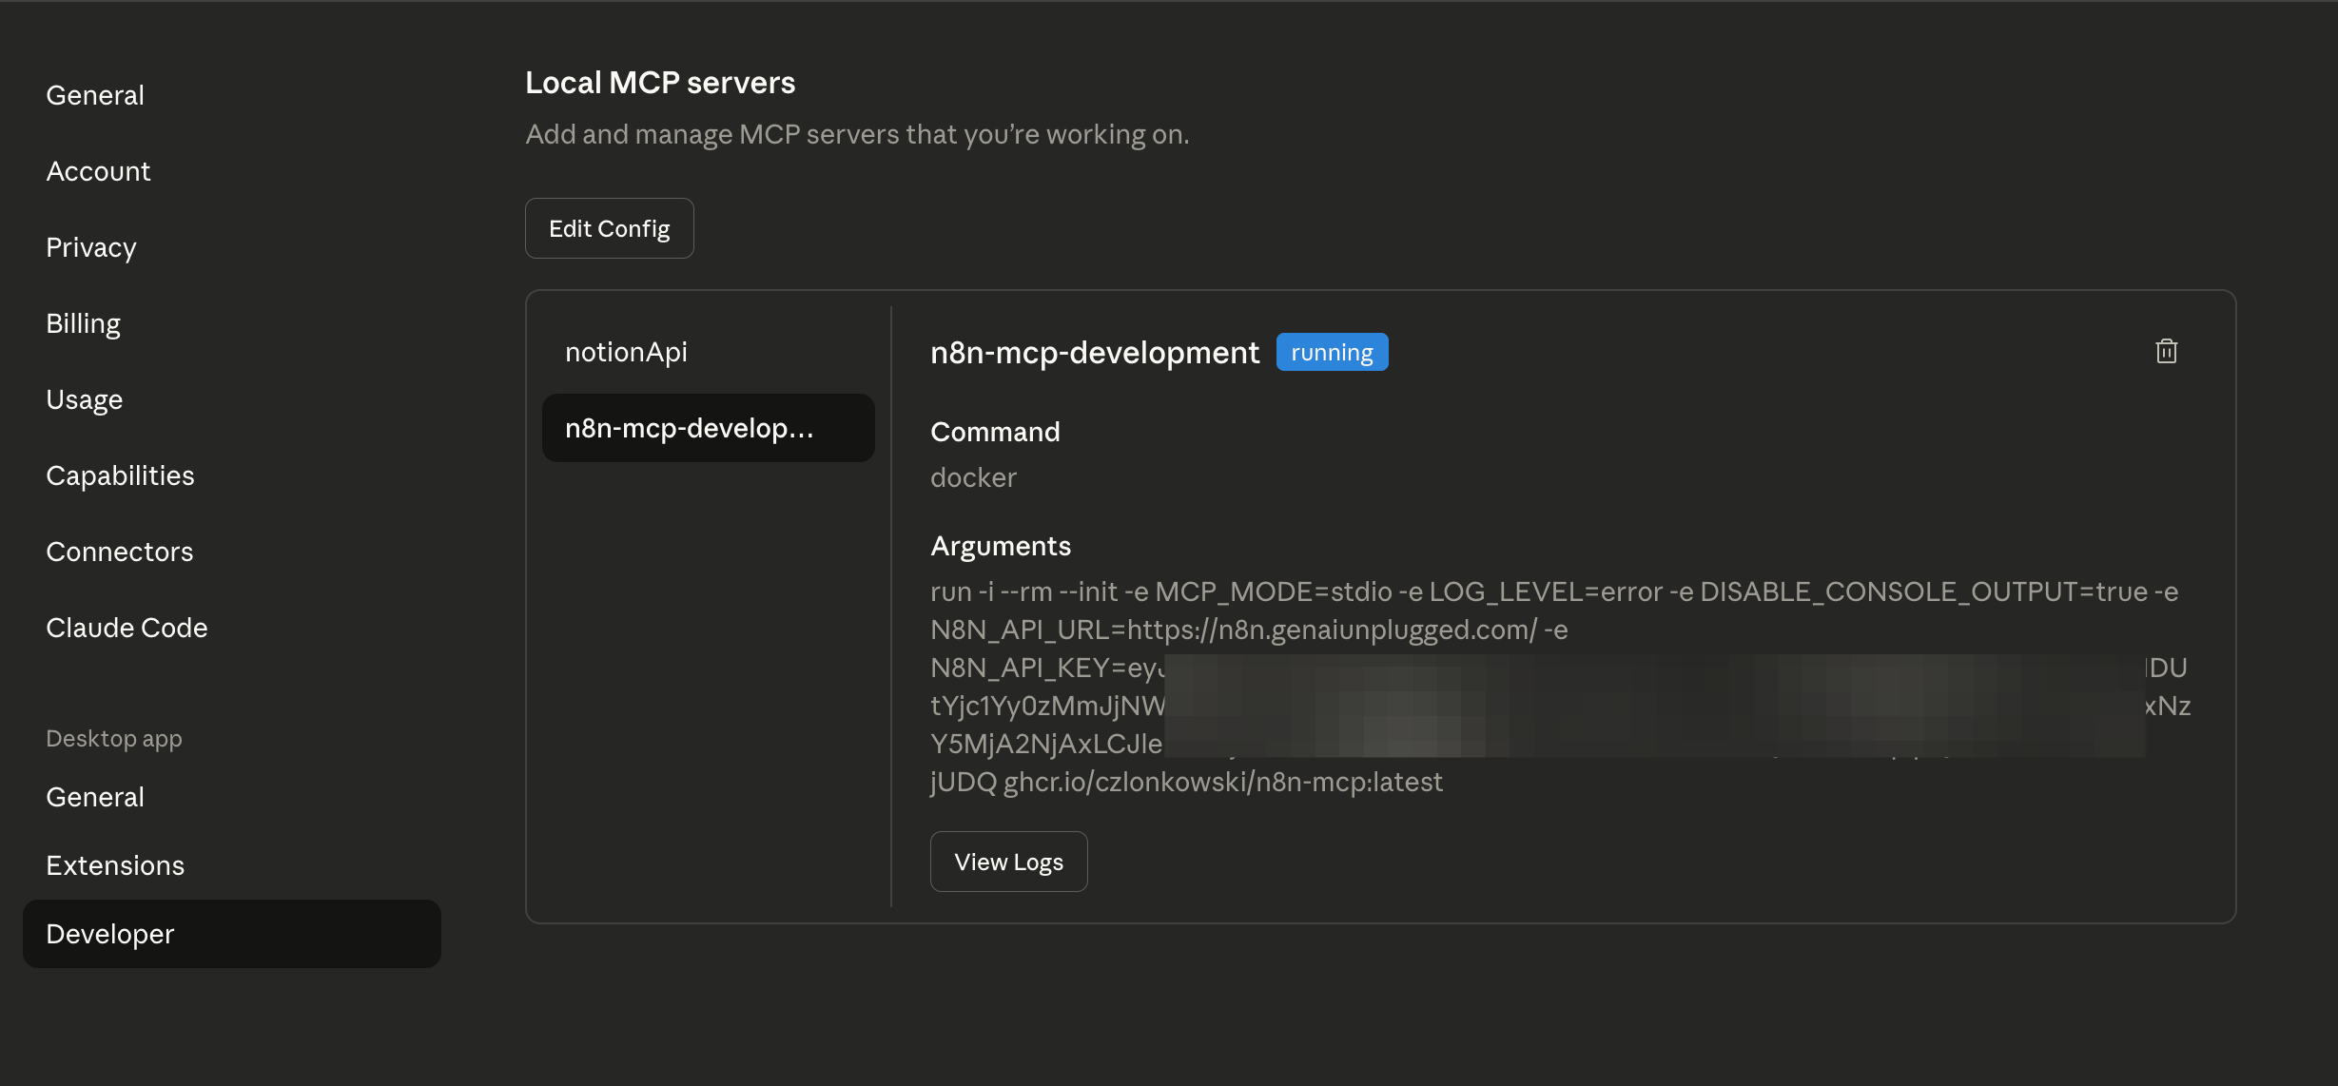The height and width of the screenshot is (1086, 2338).
Task: Open the top General settings tab
Action: [x=95, y=95]
